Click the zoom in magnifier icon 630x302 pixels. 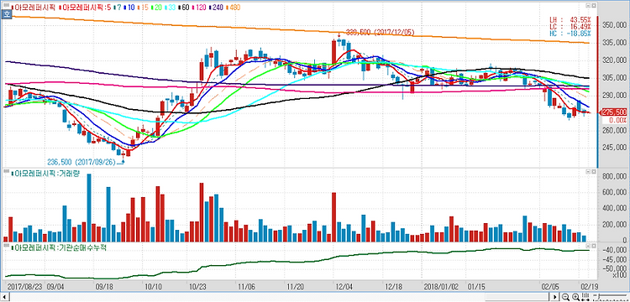(575, 297)
